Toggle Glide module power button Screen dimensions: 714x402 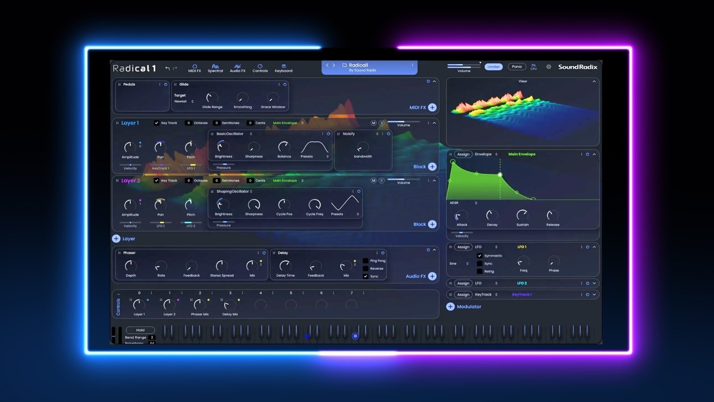[285, 84]
